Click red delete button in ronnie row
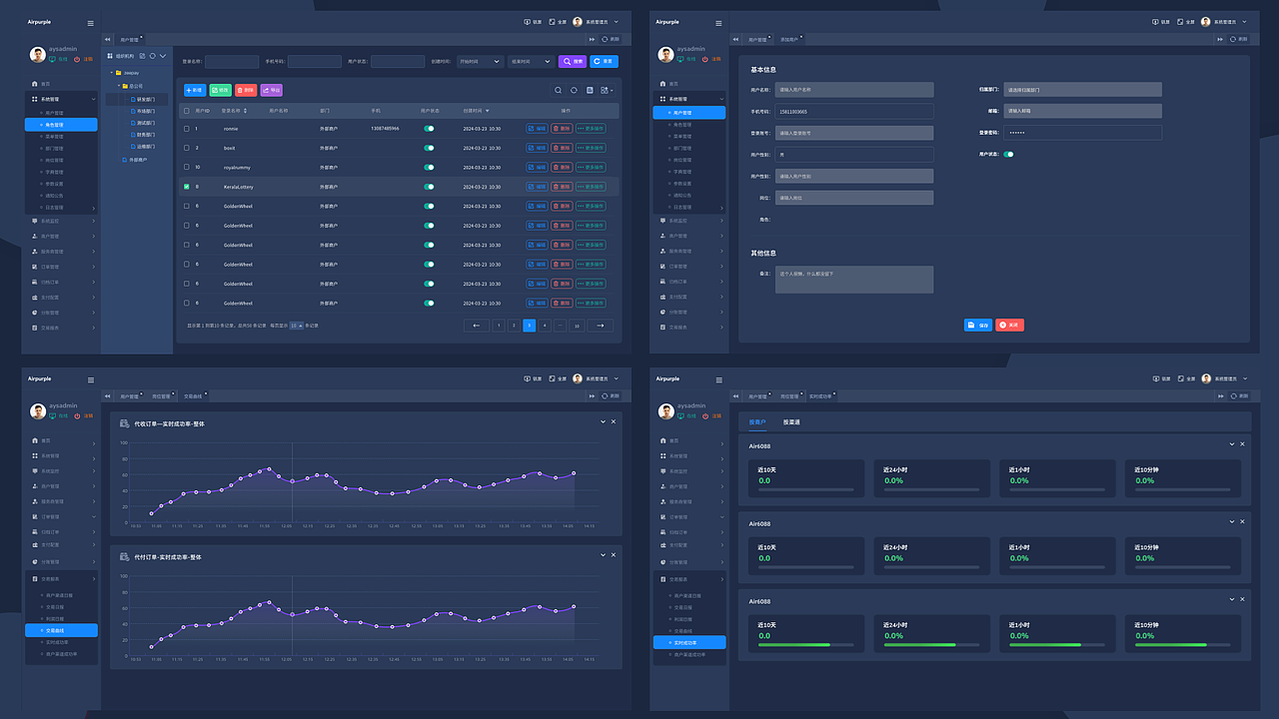Image resolution: width=1279 pixels, height=719 pixels. [x=562, y=129]
